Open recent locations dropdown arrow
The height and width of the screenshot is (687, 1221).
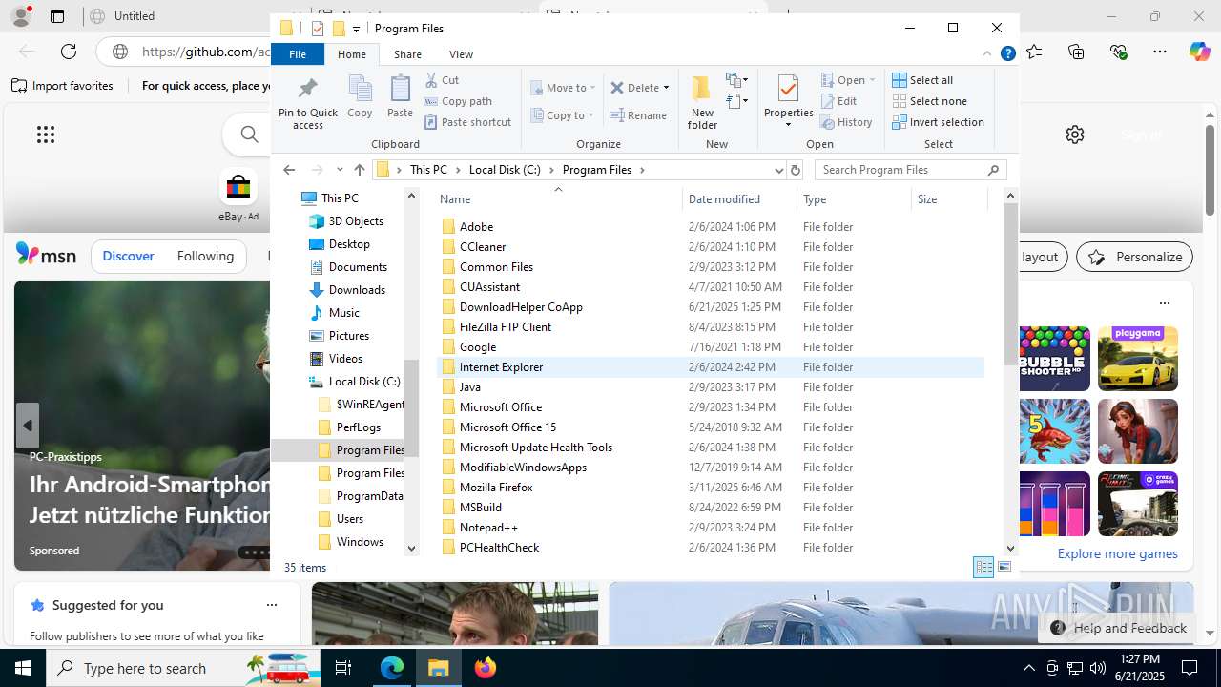coord(340,170)
